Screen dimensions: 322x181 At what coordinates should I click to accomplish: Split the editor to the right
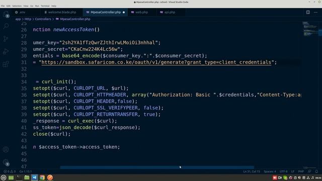tap(308, 12)
